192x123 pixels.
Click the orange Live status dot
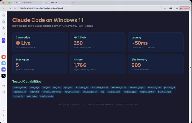click(x=18, y=43)
